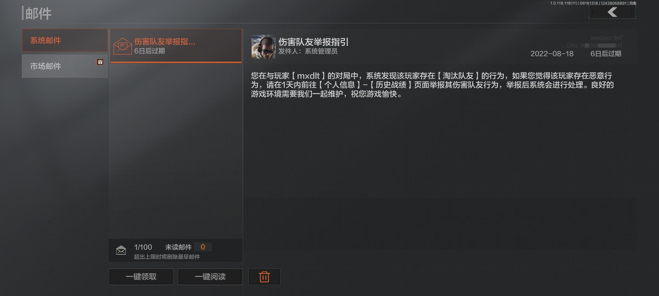Click the 发件人：系统管理员 sender line
Screen dimensions: 659x296
click(x=308, y=52)
